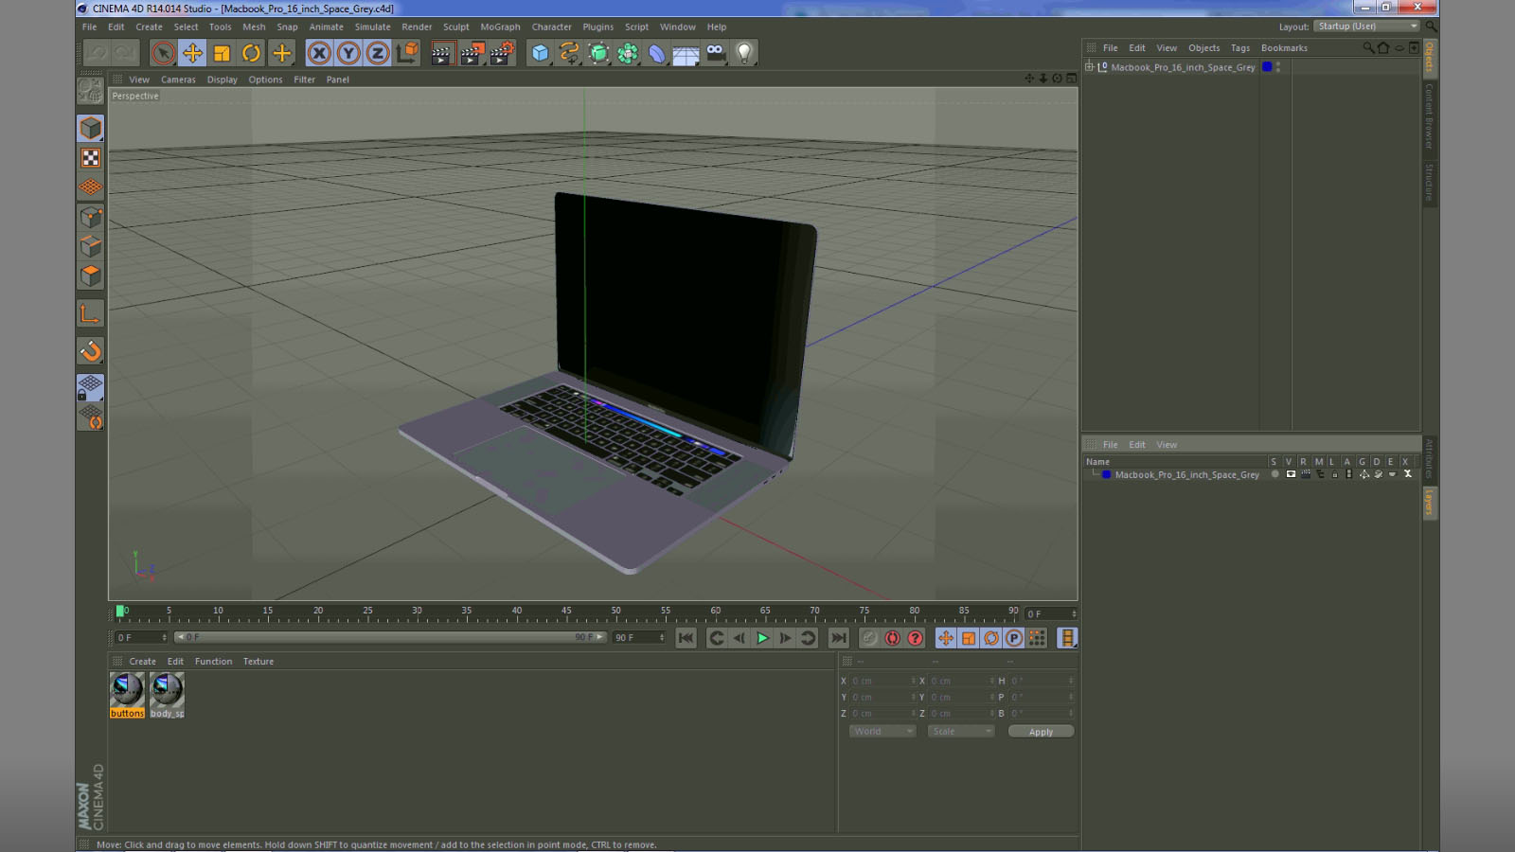Viewport: 1515px width, 852px height.
Task: Select the Scale tool in top toolbar
Action: [x=222, y=53]
